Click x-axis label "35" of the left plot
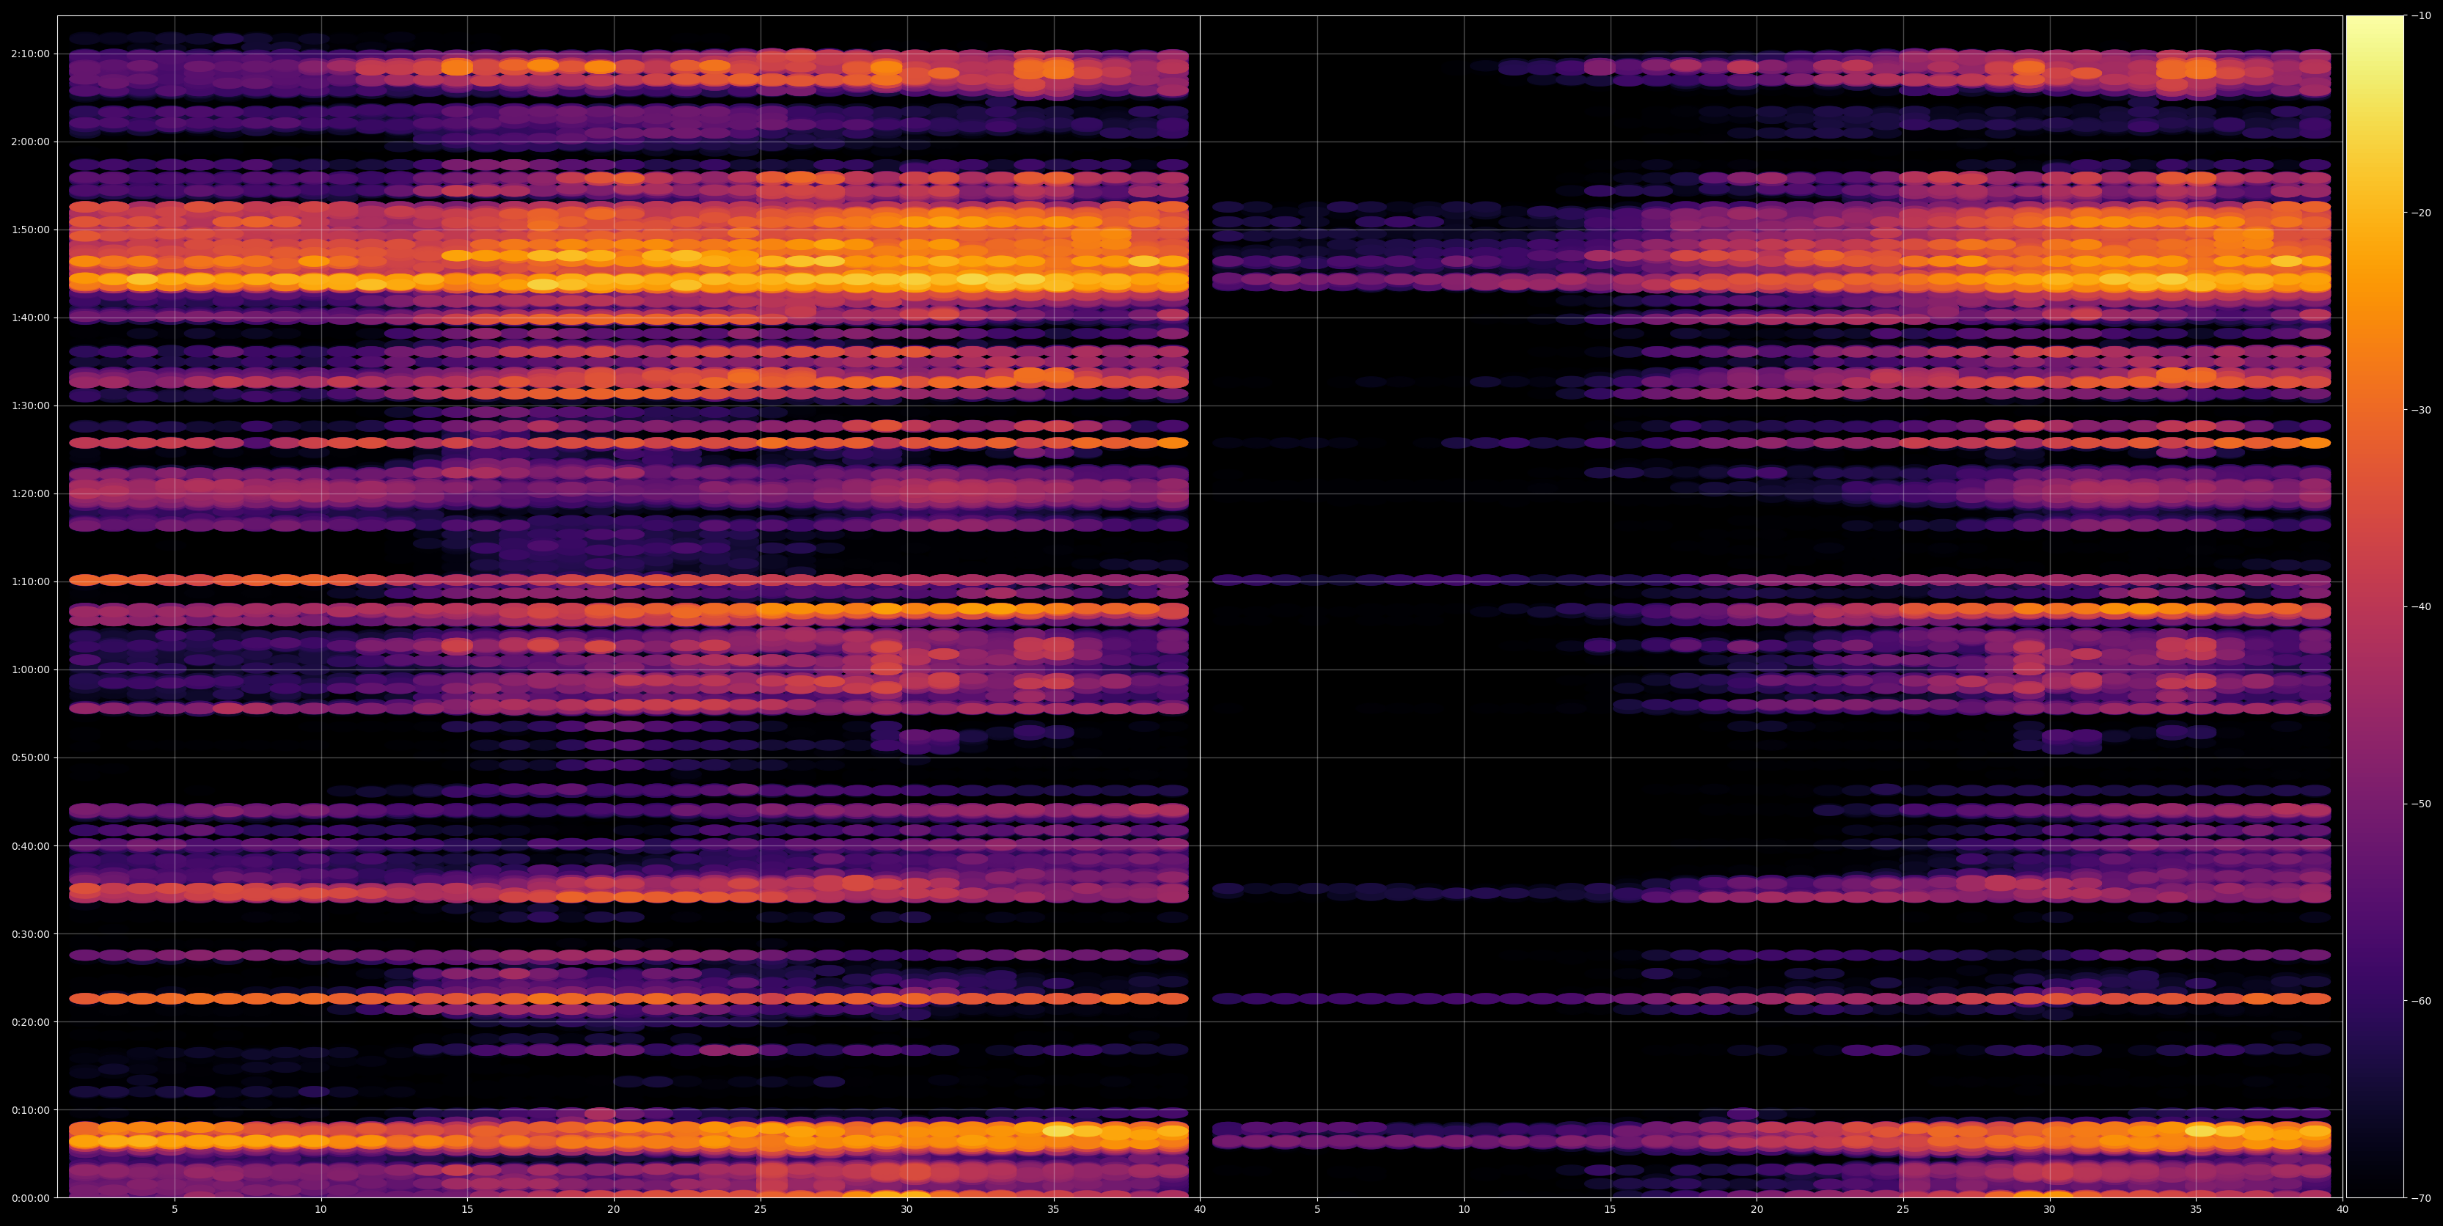2443x1226 pixels. click(x=1054, y=1210)
